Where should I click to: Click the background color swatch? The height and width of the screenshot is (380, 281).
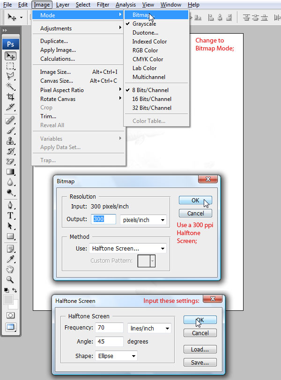coord(15,306)
